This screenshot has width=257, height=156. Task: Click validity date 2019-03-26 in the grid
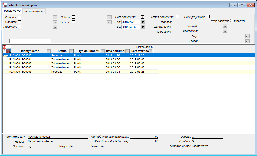[137, 72]
